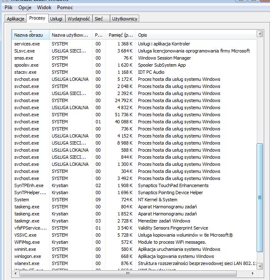Select the winlogon.exe process row
This screenshot has height=280, width=270.
(27, 256)
